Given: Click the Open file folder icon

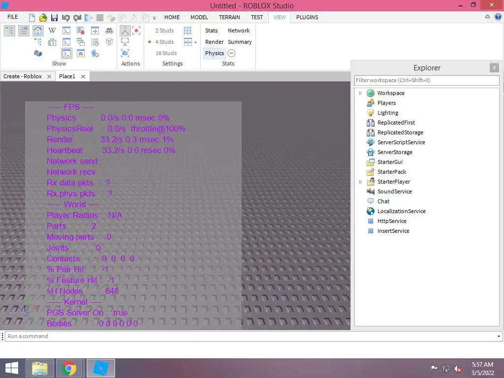Looking at the screenshot, I should [x=43, y=17].
